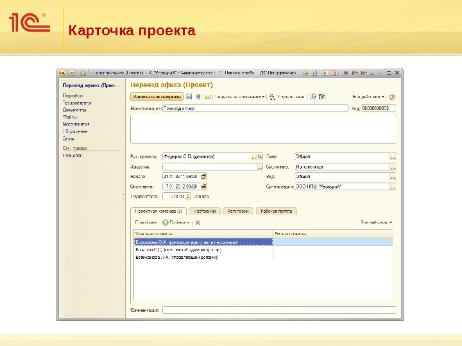Open the document link icon in title bar
This screenshot has height=346, width=462.
(x=314, y=73)
